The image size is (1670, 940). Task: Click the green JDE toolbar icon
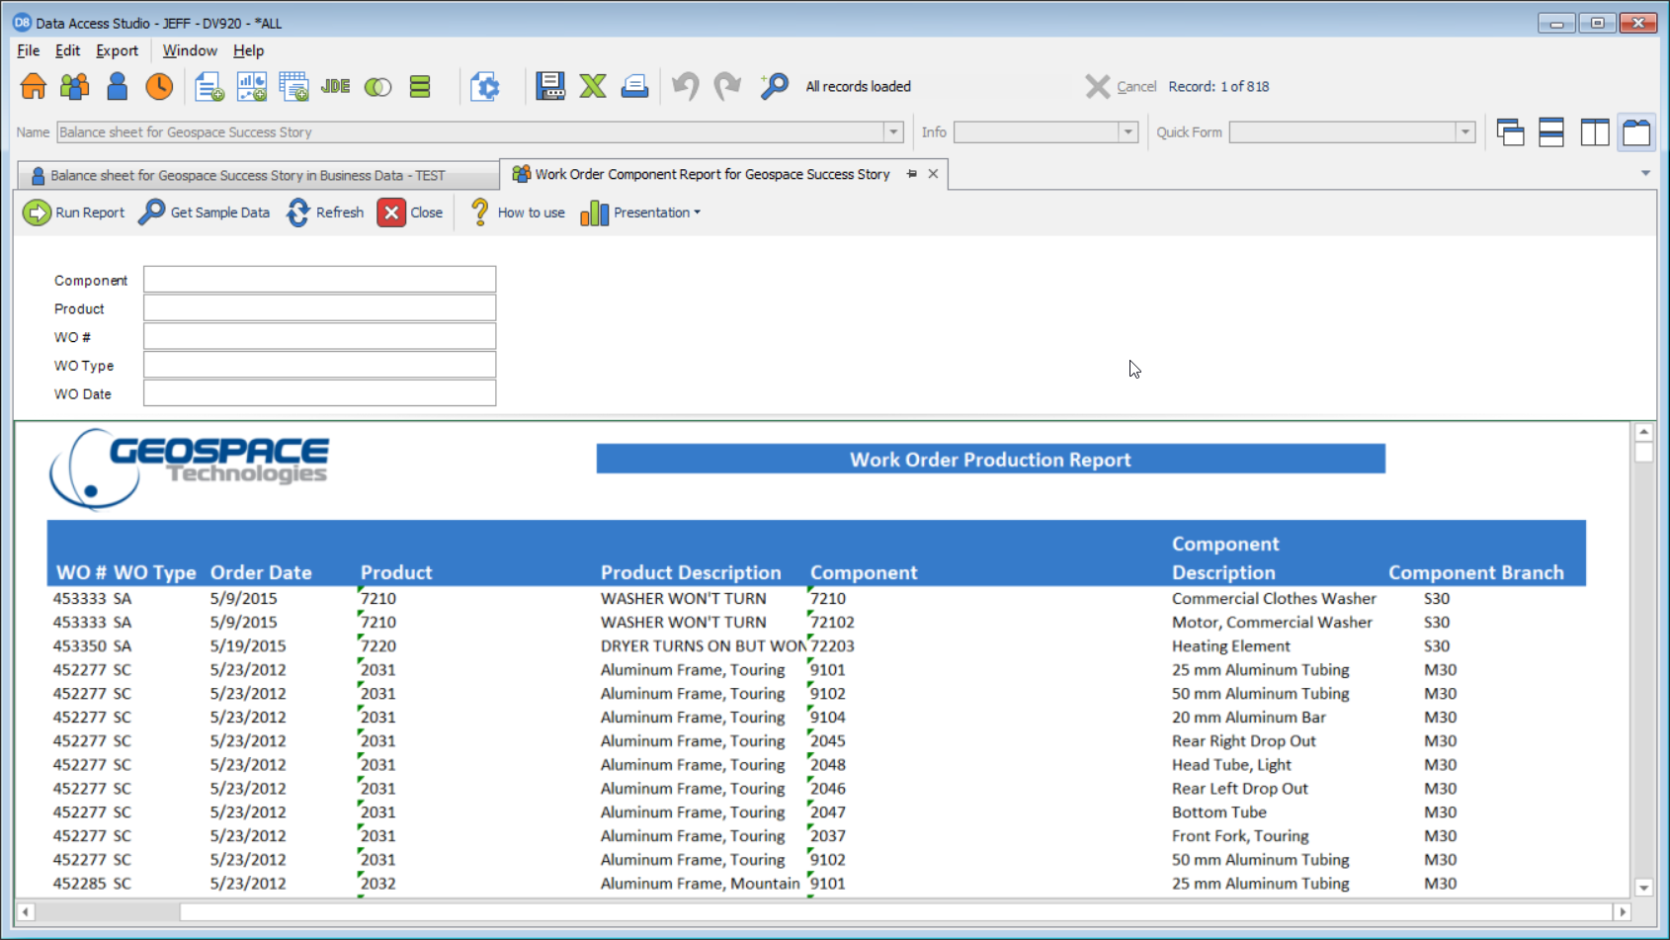[335, 87]
